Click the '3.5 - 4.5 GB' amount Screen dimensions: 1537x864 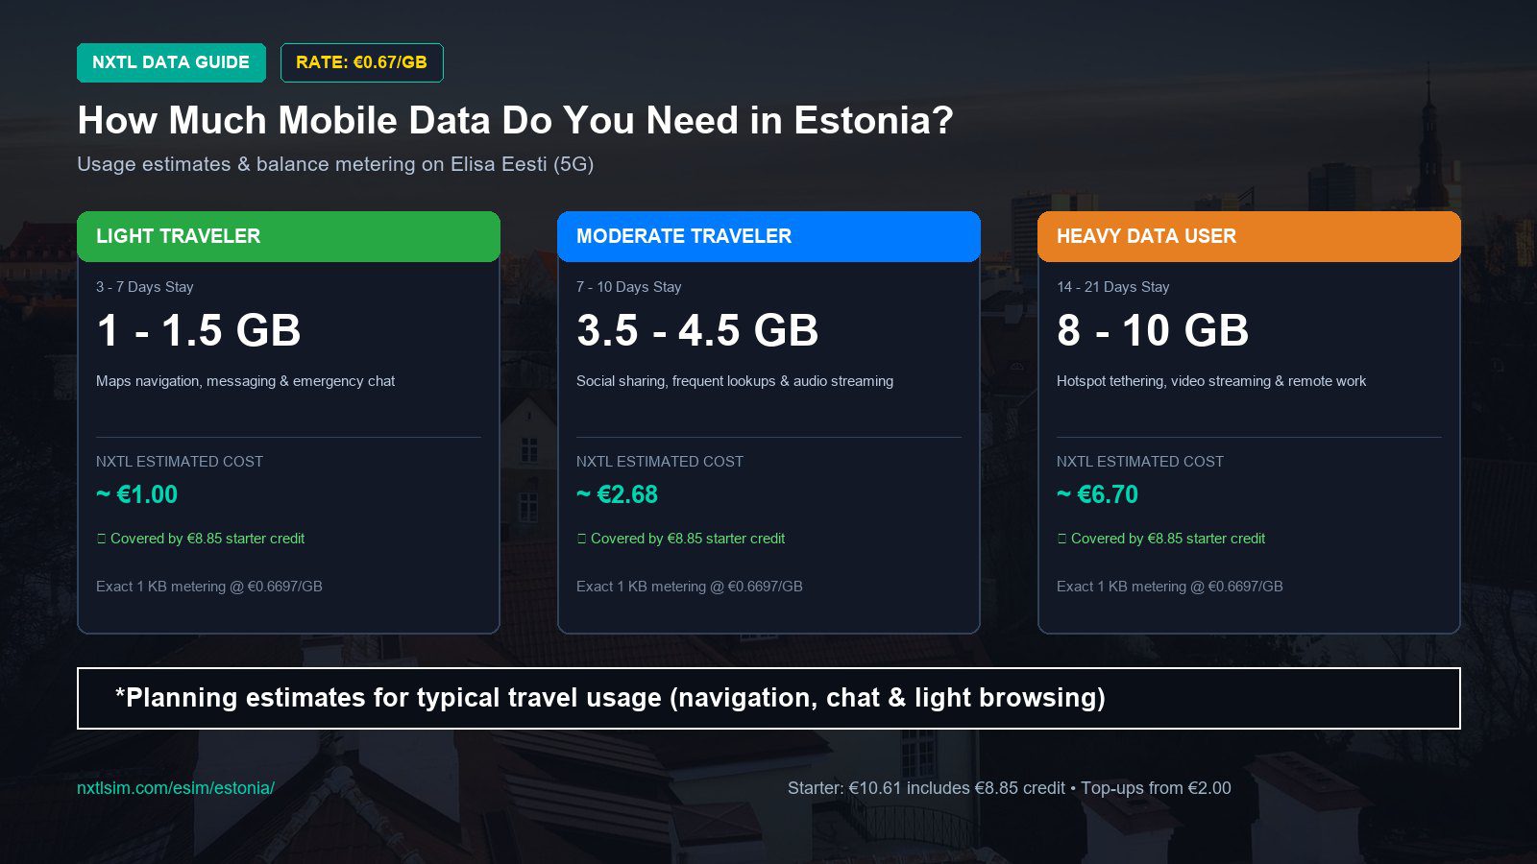(x=697, y=330)
